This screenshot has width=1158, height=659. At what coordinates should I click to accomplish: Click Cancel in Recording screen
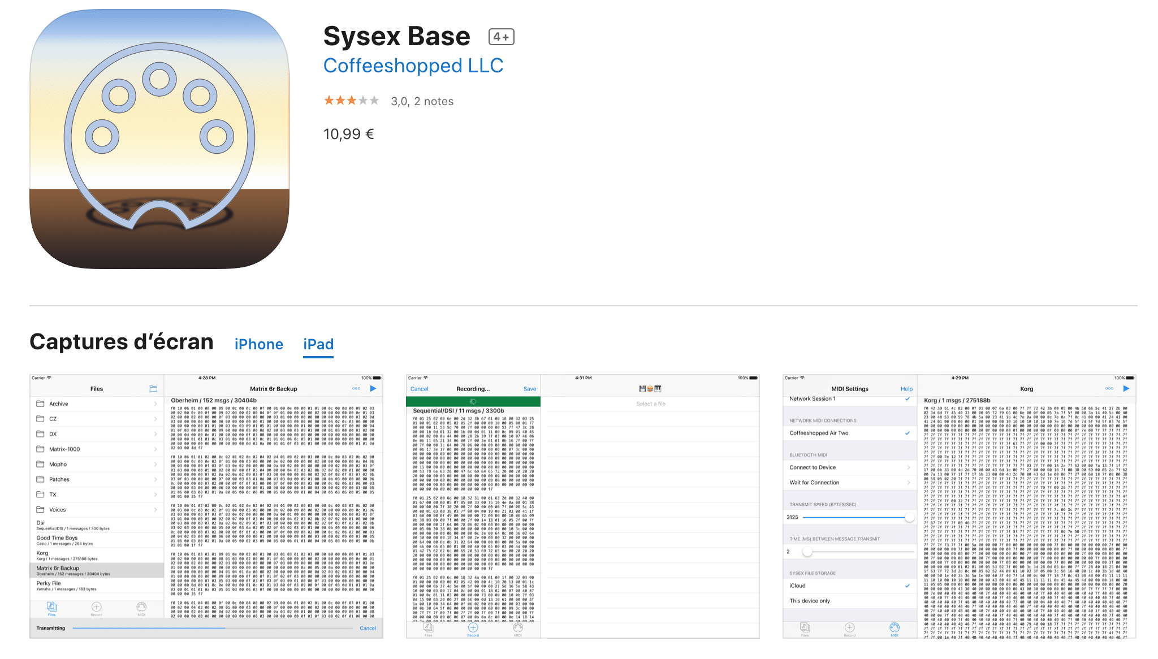click(419, 389)
